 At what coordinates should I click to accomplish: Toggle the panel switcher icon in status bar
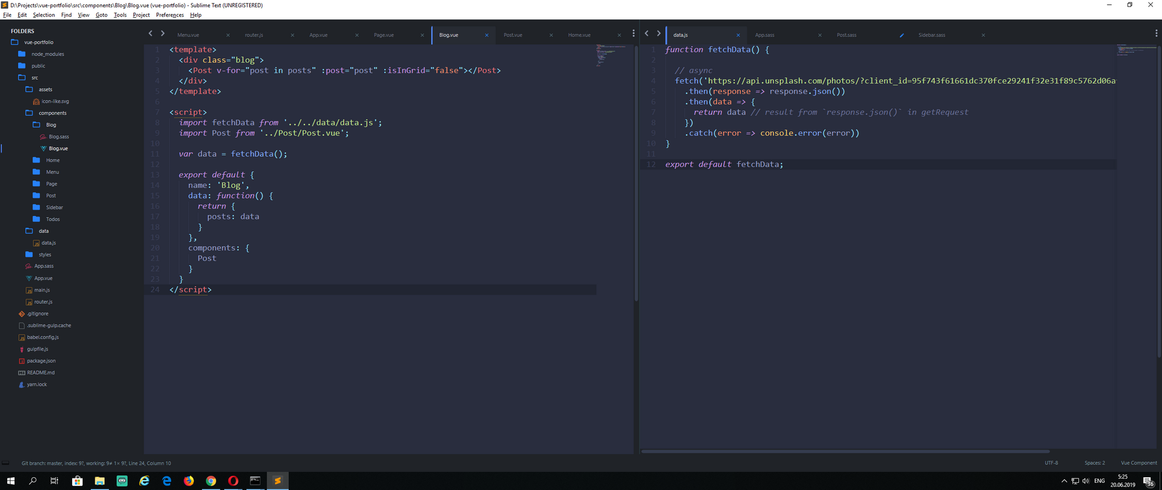[x=5, y=463]
